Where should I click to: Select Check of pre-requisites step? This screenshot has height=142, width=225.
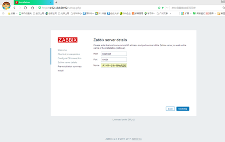(69, 54)
